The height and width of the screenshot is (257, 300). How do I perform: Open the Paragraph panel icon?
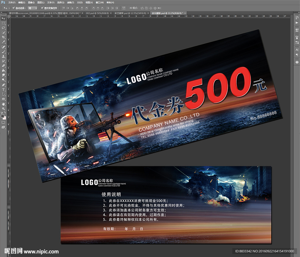pos(297,55)
